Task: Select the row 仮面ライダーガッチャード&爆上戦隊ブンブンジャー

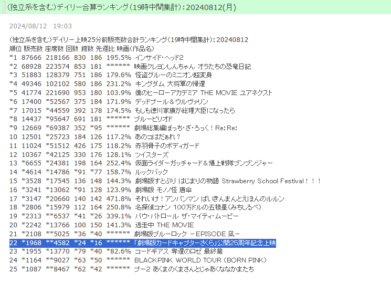Action: click(141, 163)
